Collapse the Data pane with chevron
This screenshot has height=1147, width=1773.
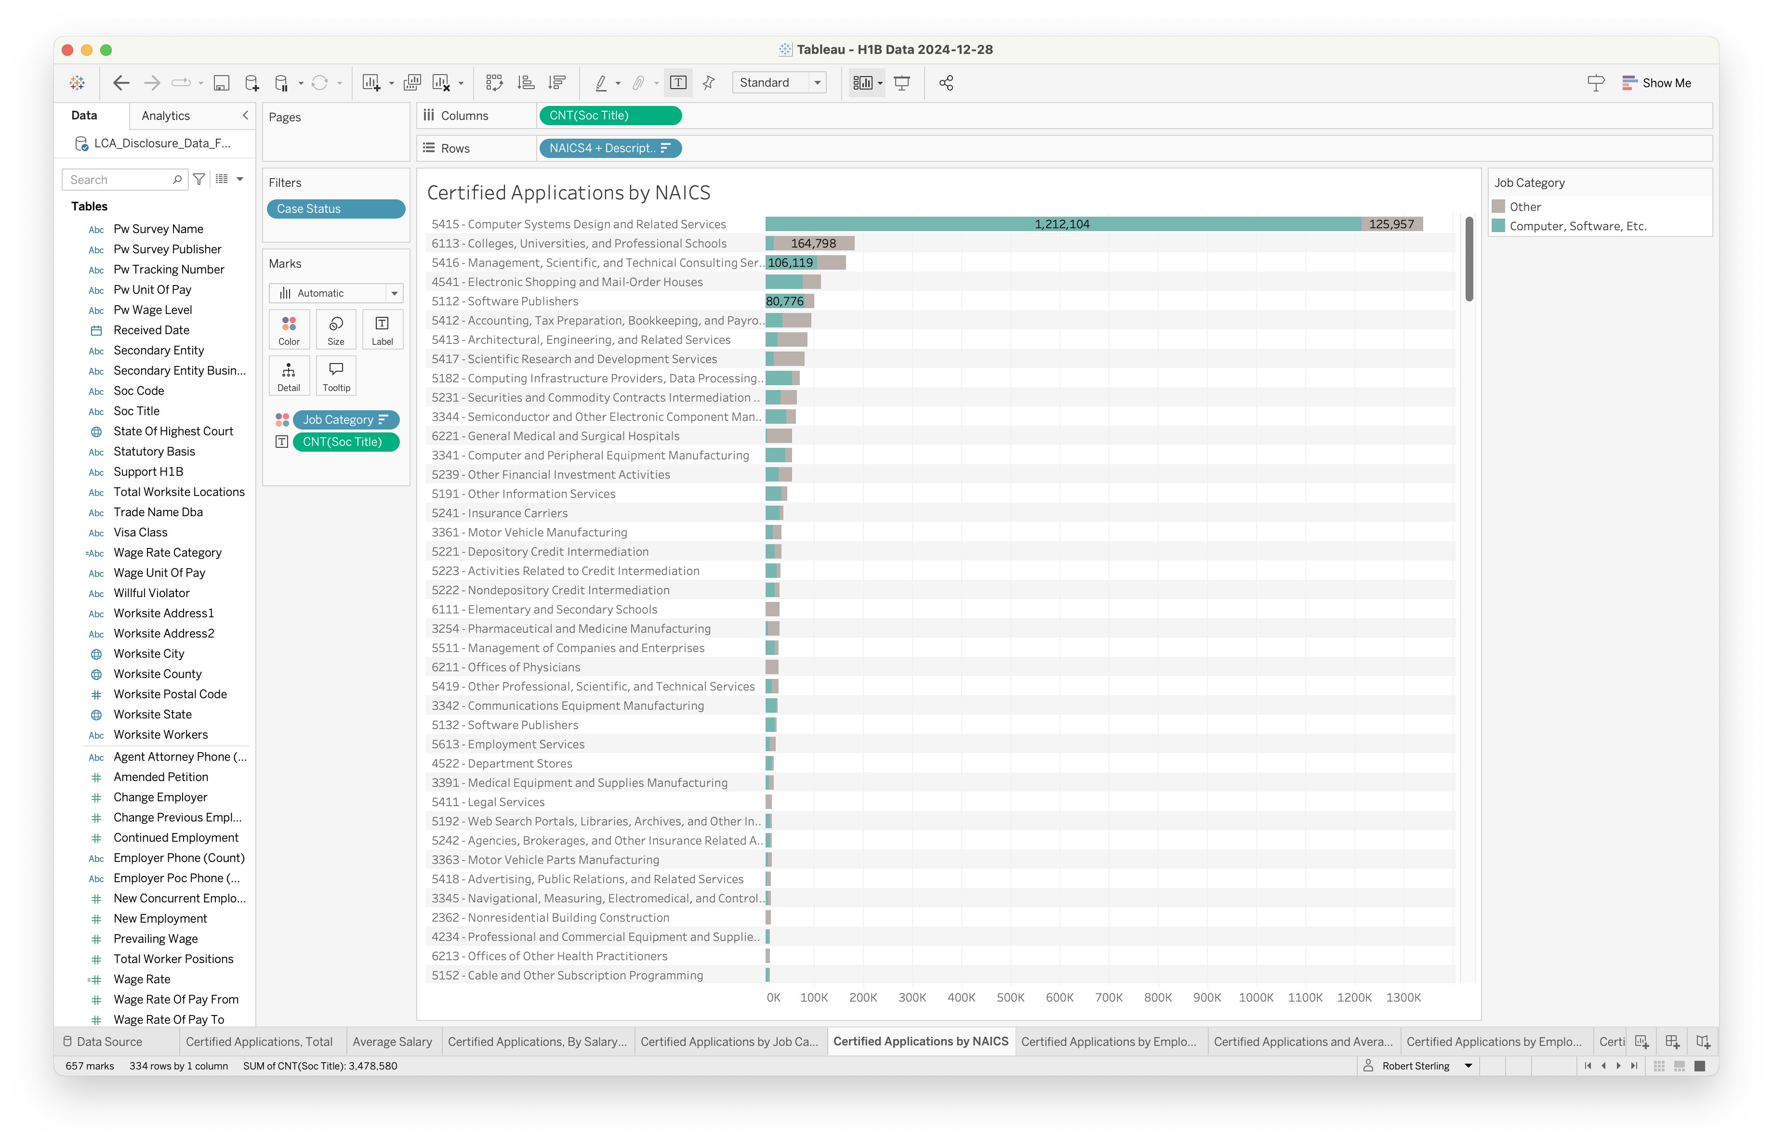pyautogui.click(x=245, y=116)
